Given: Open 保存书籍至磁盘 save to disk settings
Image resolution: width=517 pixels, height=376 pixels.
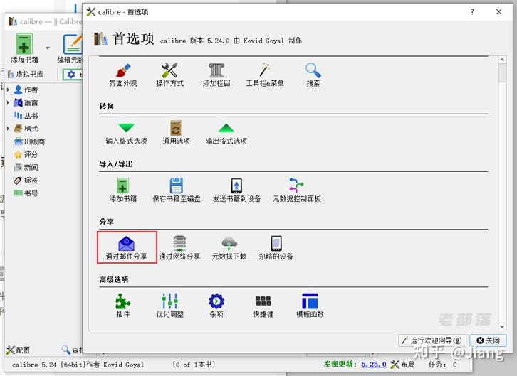Looking at the screenshot, I should 177,190.
